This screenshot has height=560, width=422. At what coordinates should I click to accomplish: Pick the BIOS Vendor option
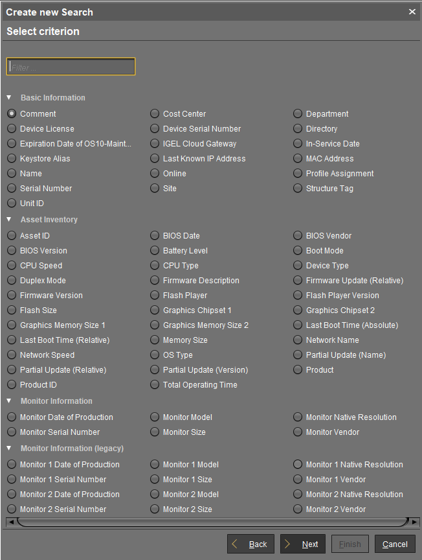pos(298,235)
